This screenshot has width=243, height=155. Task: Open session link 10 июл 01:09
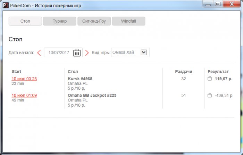pyautogui.click(x=24, y=96)
